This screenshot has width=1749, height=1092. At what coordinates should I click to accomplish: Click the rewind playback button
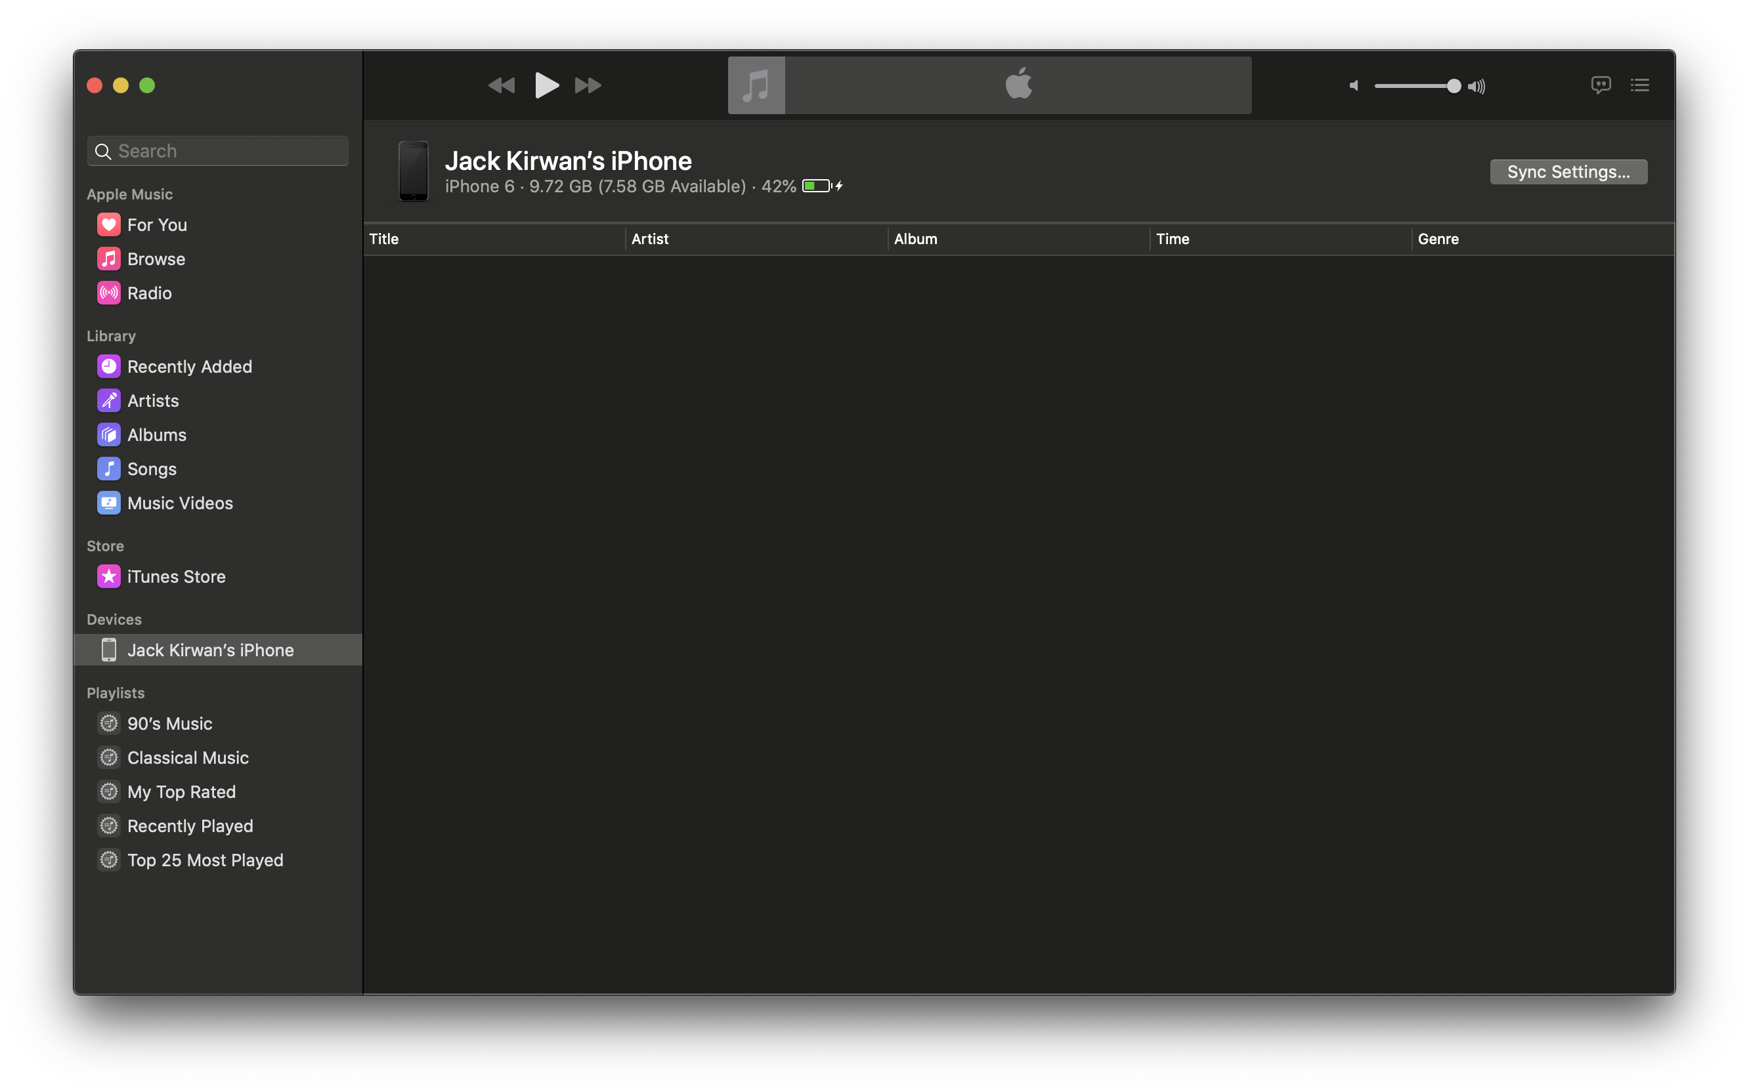502,85
